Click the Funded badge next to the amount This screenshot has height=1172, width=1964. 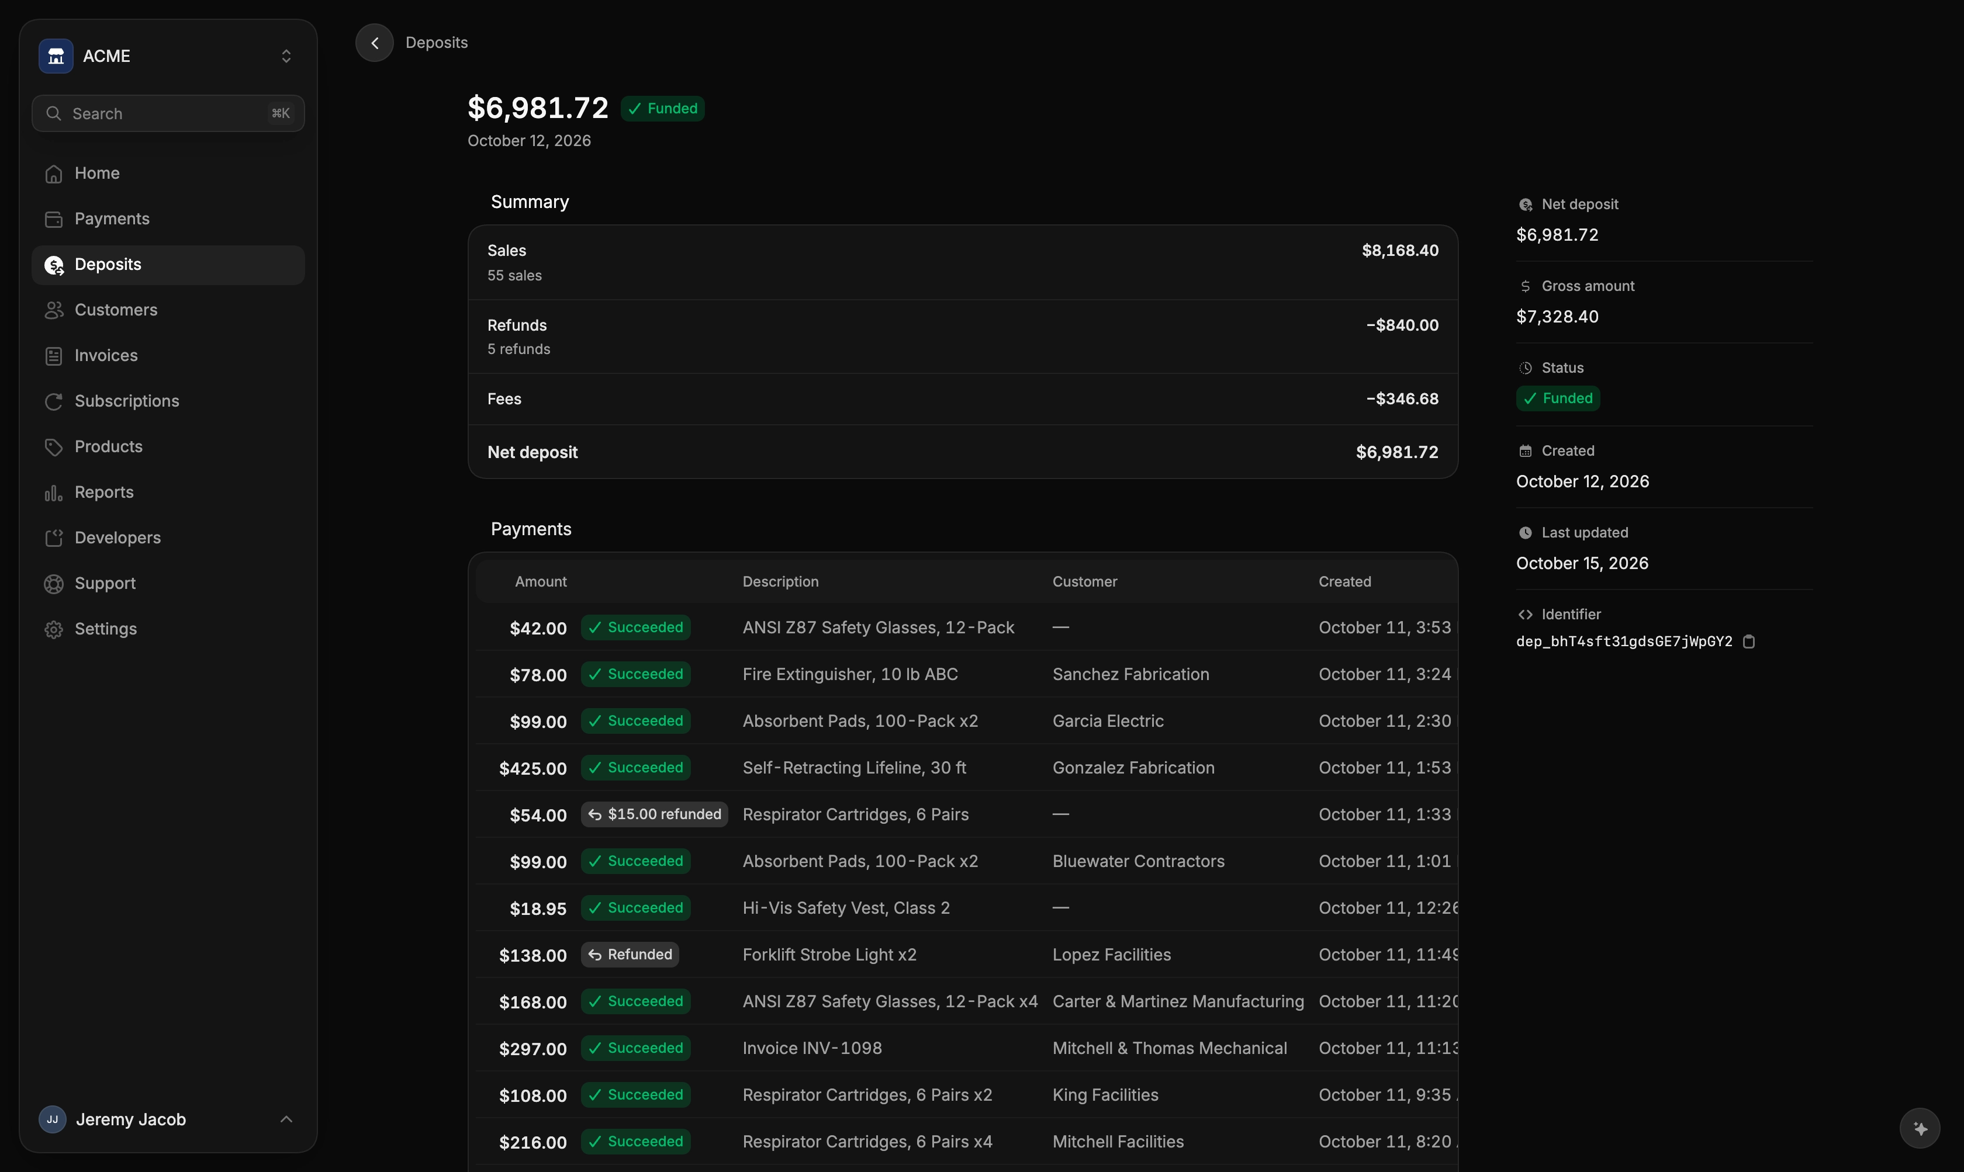point(663,108)
